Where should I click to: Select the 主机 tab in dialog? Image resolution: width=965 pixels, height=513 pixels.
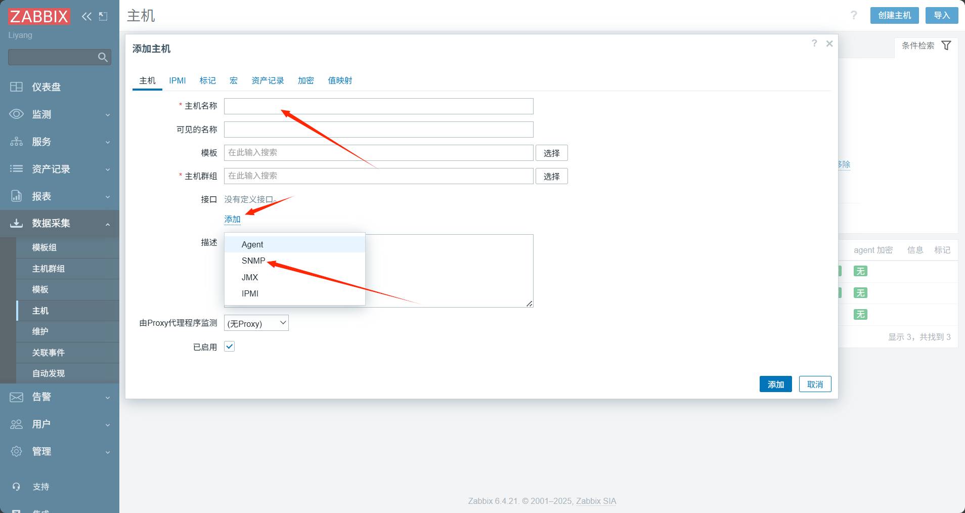tap(147, 80)
